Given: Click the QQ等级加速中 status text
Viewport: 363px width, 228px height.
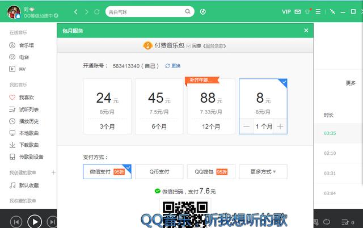Looking at the screenshot, I should pyautogui.click(x=38, y=16).
